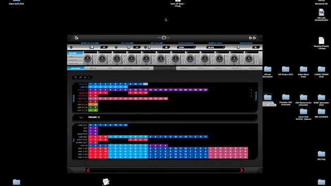The image size is (331, 186).
Task: Click the Brightness value field
Action: [x=255, y=47]
